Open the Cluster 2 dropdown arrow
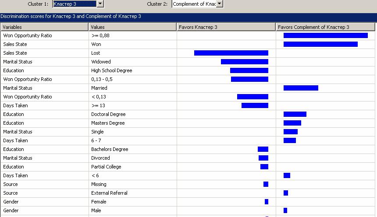 [220, 4]
